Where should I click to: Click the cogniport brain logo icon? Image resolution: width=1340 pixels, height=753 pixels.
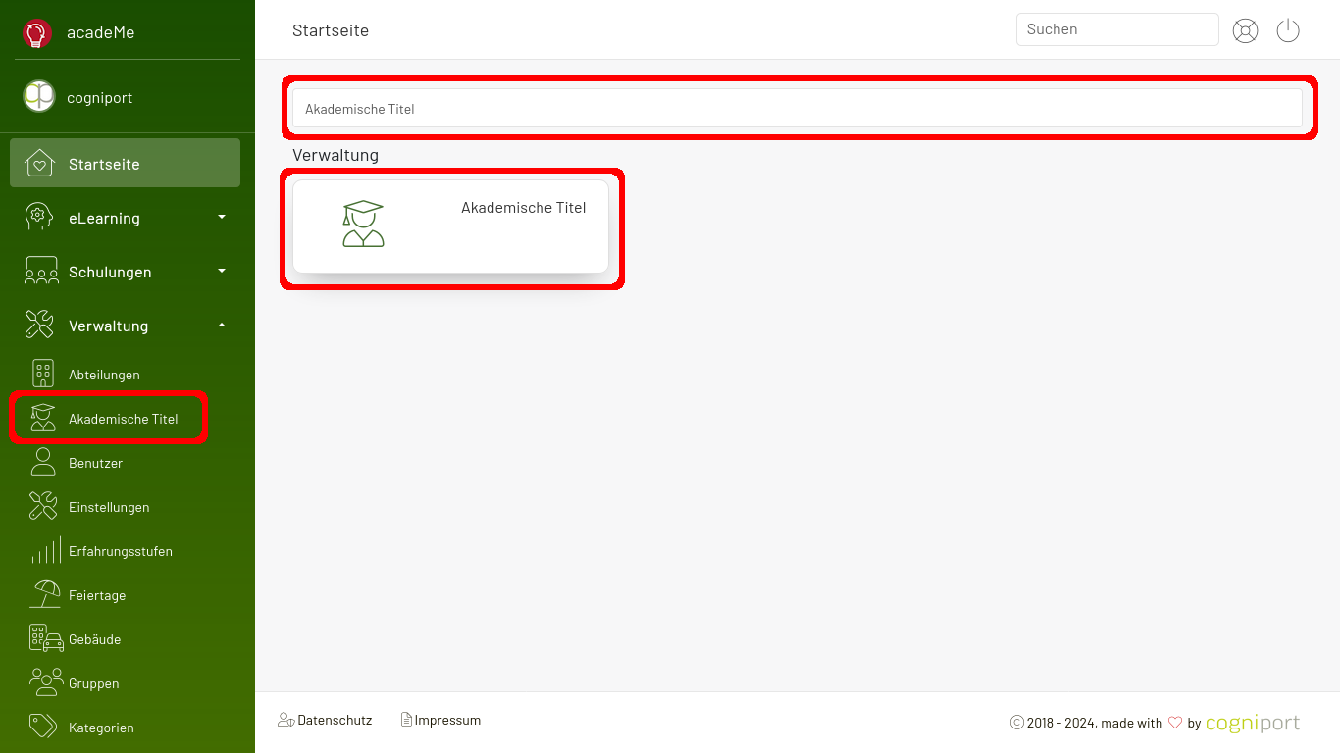point(39,96)
